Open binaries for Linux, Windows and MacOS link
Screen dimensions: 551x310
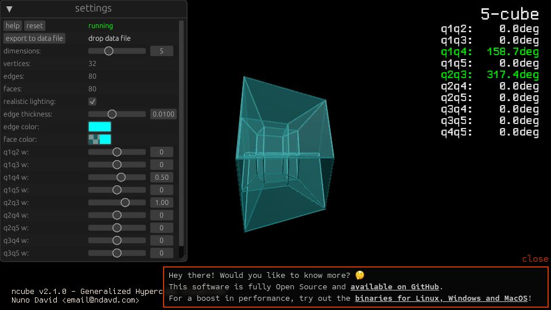point(441,299)
